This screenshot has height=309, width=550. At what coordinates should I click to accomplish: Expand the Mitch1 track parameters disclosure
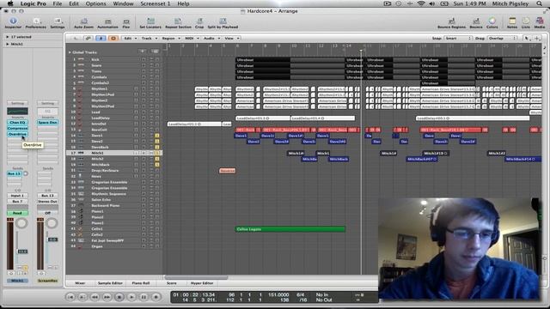(x=8, y=44)
